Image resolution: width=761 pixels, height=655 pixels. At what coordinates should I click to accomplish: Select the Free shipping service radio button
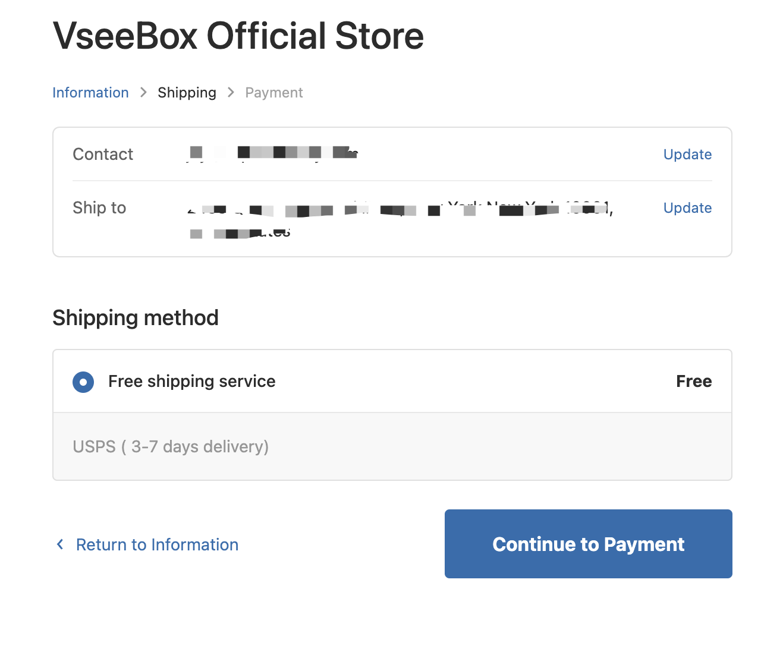click(x=83, y=382)
